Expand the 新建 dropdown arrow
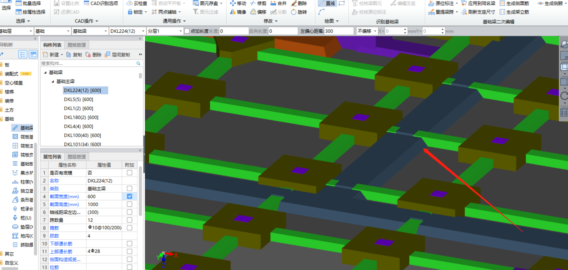The image size is (568, 270). coord(62,55)
